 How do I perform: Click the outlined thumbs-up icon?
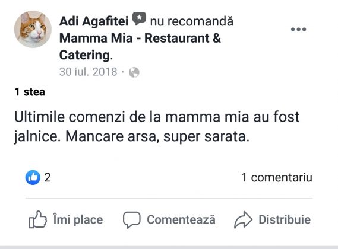click(38, 219)
